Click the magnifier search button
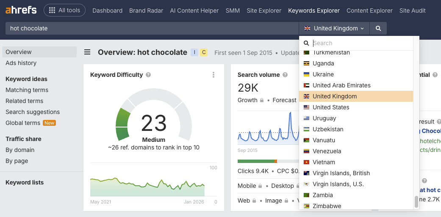The image size is (441, 217). point(378,28)
